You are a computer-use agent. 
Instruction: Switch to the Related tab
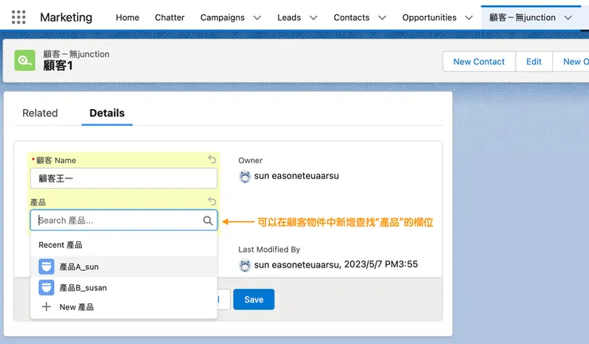(x=40, y=113)
